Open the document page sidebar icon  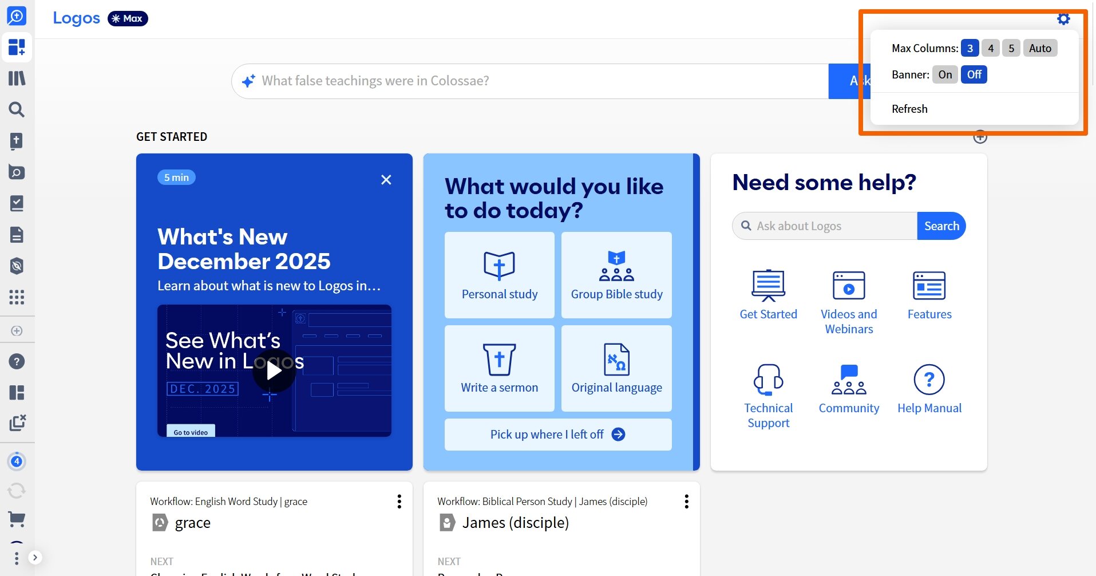tap(17, 235)
